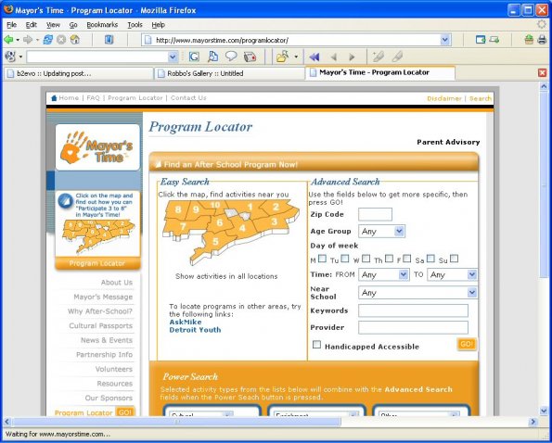Open the Bookmarks menu

coord(102,25)
